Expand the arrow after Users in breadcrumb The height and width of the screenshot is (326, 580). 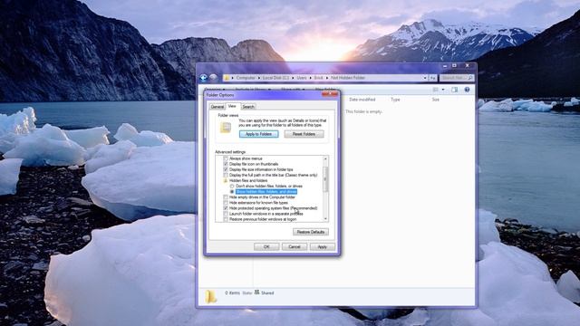pyautogui.click(x=310, y=78)
